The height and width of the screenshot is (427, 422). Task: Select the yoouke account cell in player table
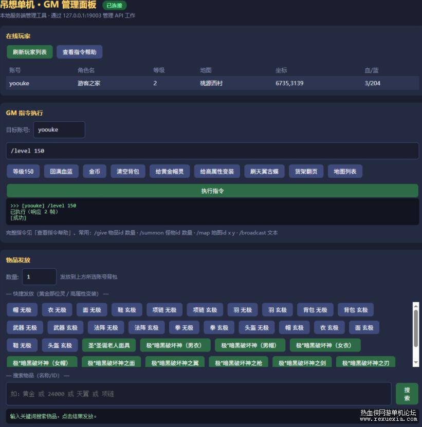[x=19, y=83]
